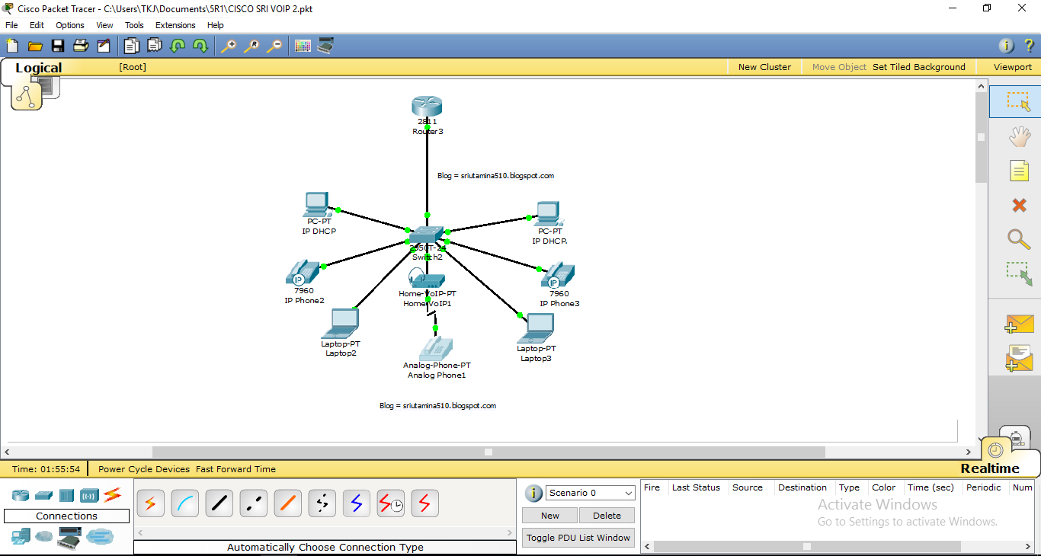Select the Place Note tool
Image resolution: width=1041 pixels, height=556 pixels.
[x=1019, y=171]
